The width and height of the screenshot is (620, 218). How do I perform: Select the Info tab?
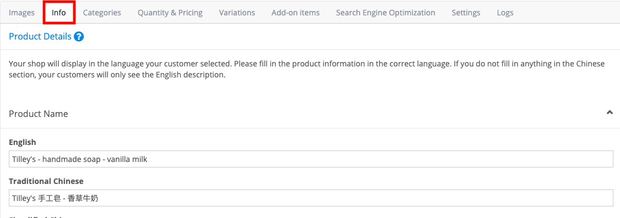(x=59, y=13)
